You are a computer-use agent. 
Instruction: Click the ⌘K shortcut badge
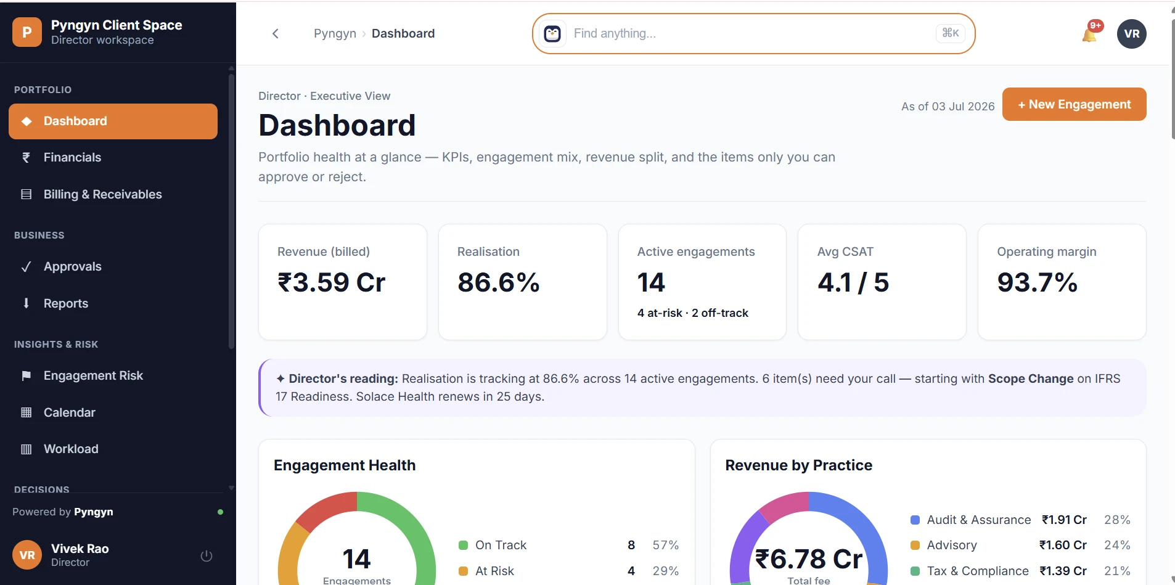pos(951,33)
